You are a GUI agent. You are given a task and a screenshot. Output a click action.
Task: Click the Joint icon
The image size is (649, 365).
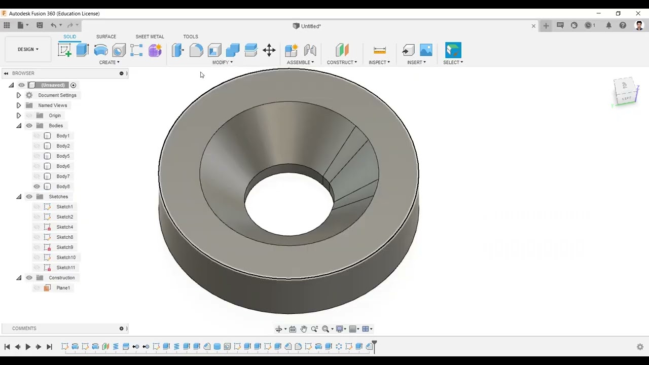point(310,50)
